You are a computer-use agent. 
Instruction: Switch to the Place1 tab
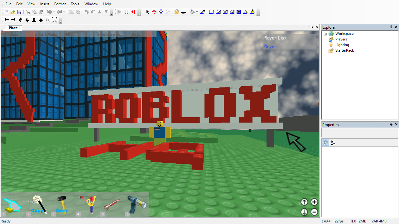[x=14, y=28]
